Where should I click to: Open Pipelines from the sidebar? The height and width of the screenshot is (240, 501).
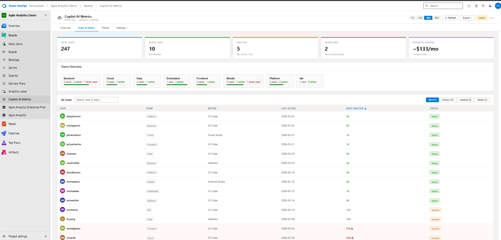13,133
